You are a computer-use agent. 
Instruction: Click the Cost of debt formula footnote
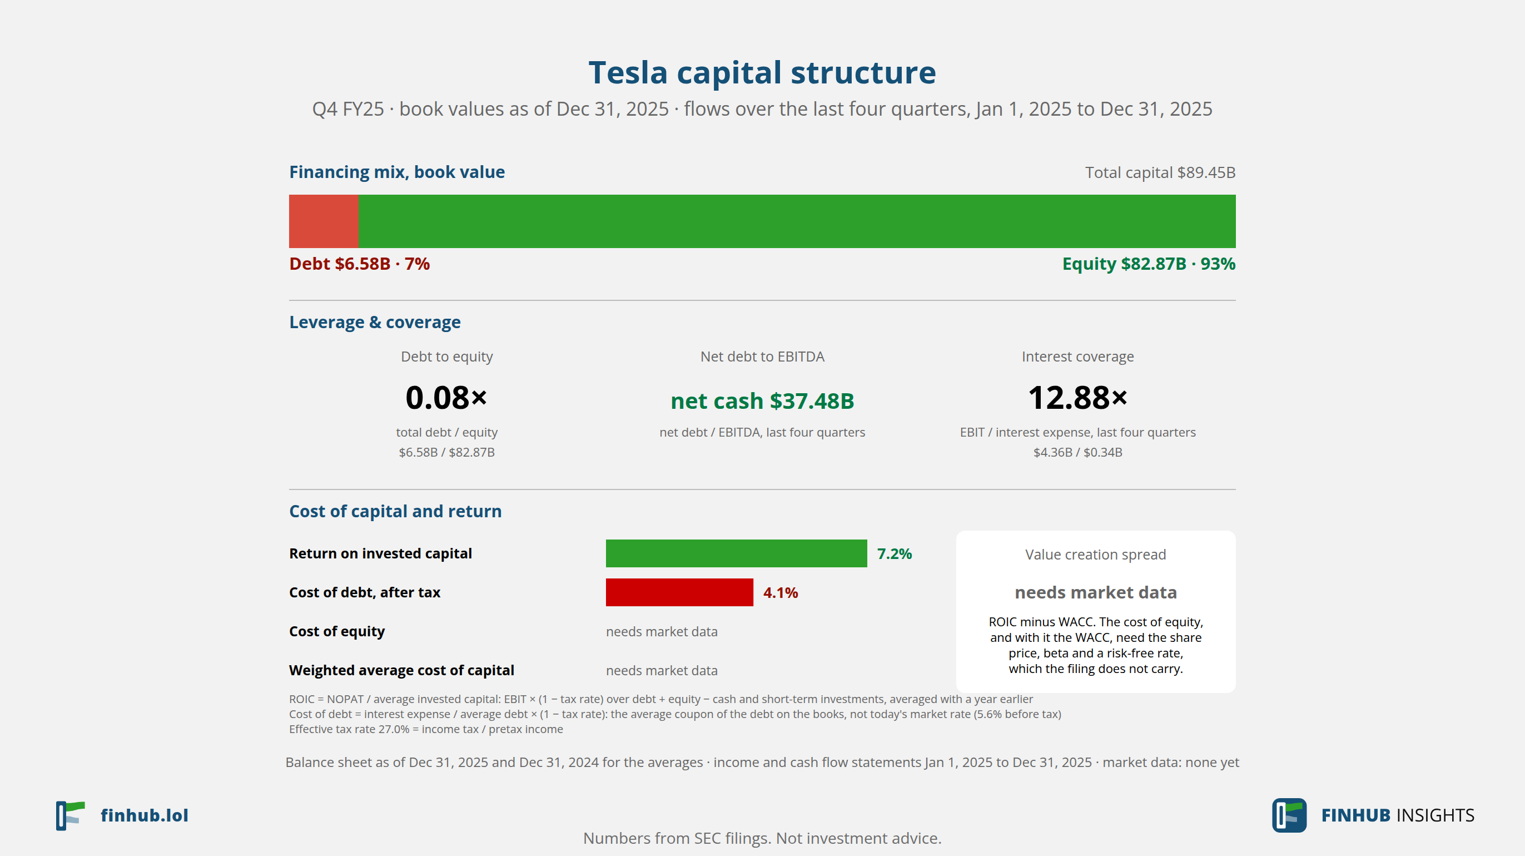coord(675,714)
